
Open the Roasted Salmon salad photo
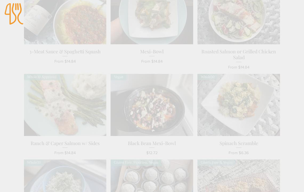239,22
